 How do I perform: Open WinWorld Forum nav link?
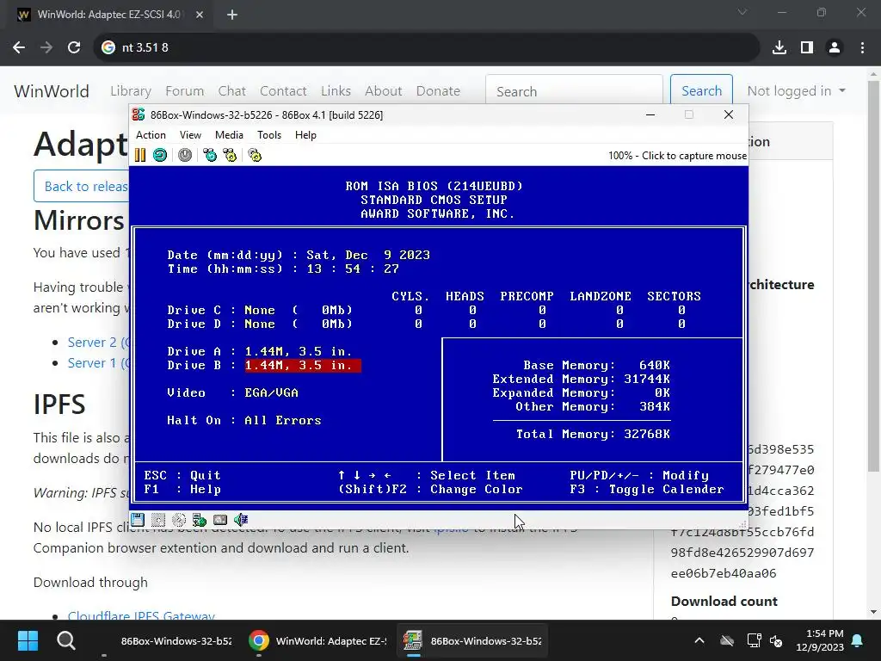tap(184, 91)
